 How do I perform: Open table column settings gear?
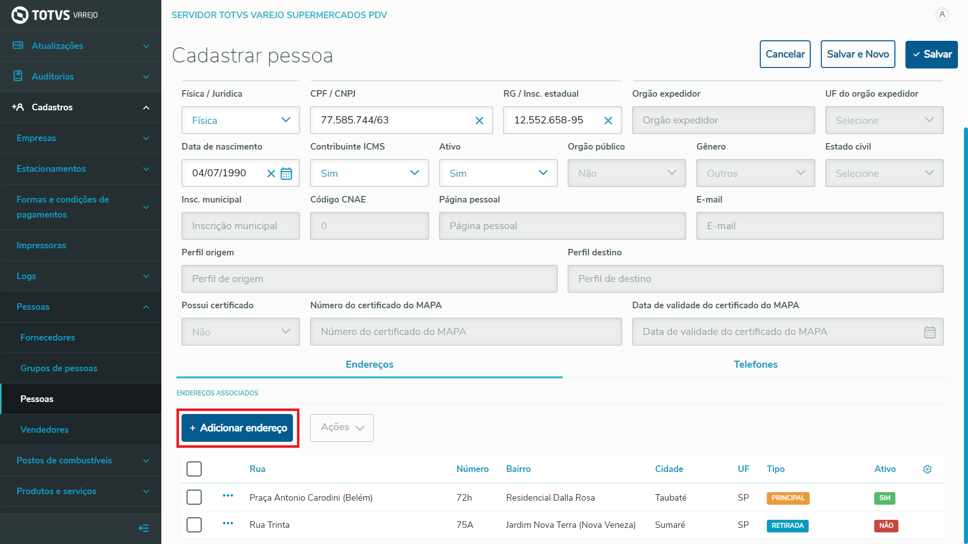point(927,469)
